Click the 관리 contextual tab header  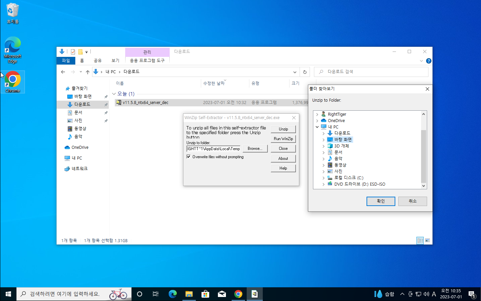tap(147, 52)
